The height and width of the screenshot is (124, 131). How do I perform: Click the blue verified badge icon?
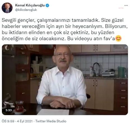[47, 6]
